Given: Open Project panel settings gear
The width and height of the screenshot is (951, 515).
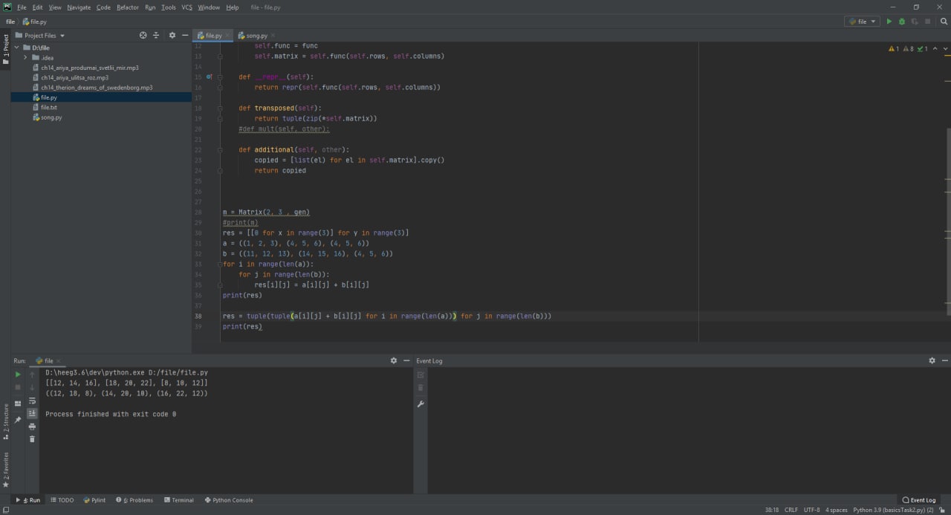Looking at the screenshot, I should (172, 36).
